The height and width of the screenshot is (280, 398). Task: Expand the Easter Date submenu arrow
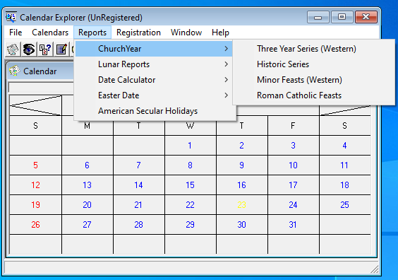tap(226, 95)
